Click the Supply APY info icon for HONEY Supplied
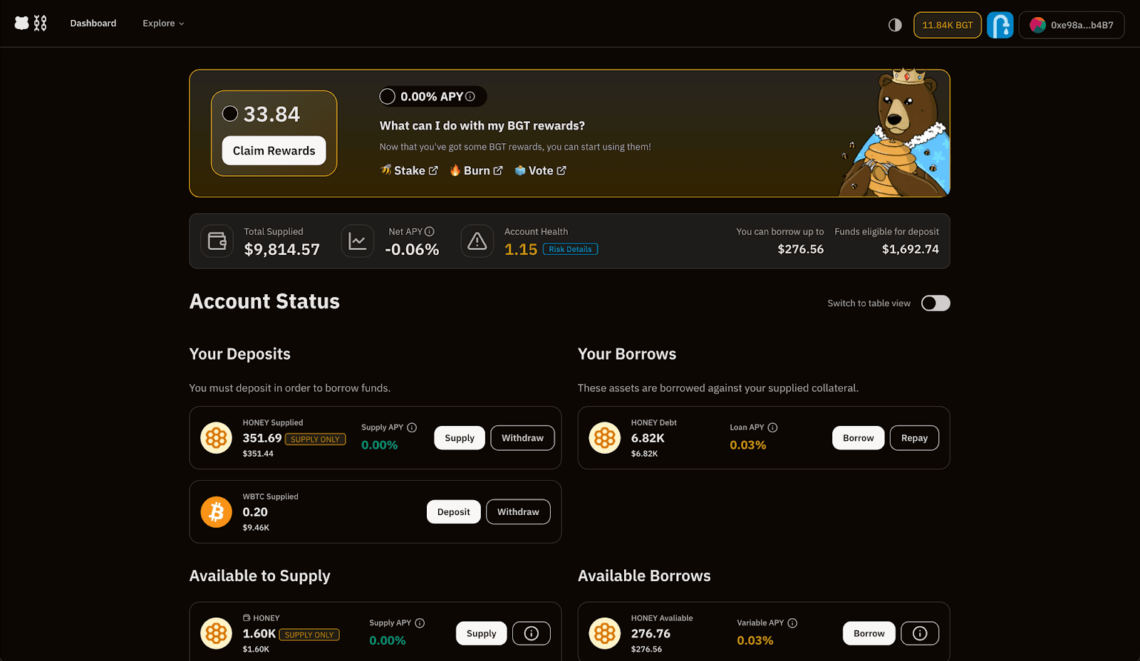 [412, 427]
